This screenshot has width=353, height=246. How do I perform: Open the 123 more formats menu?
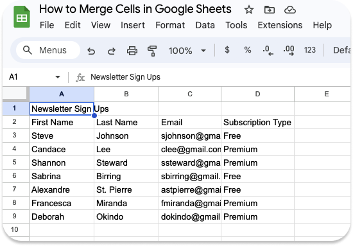(310, 50)
